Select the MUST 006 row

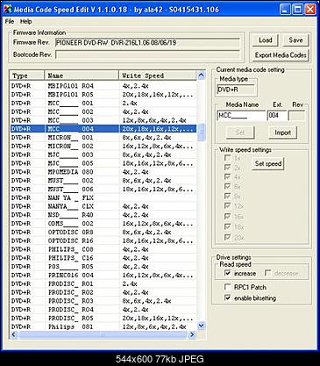click(103, 189)
